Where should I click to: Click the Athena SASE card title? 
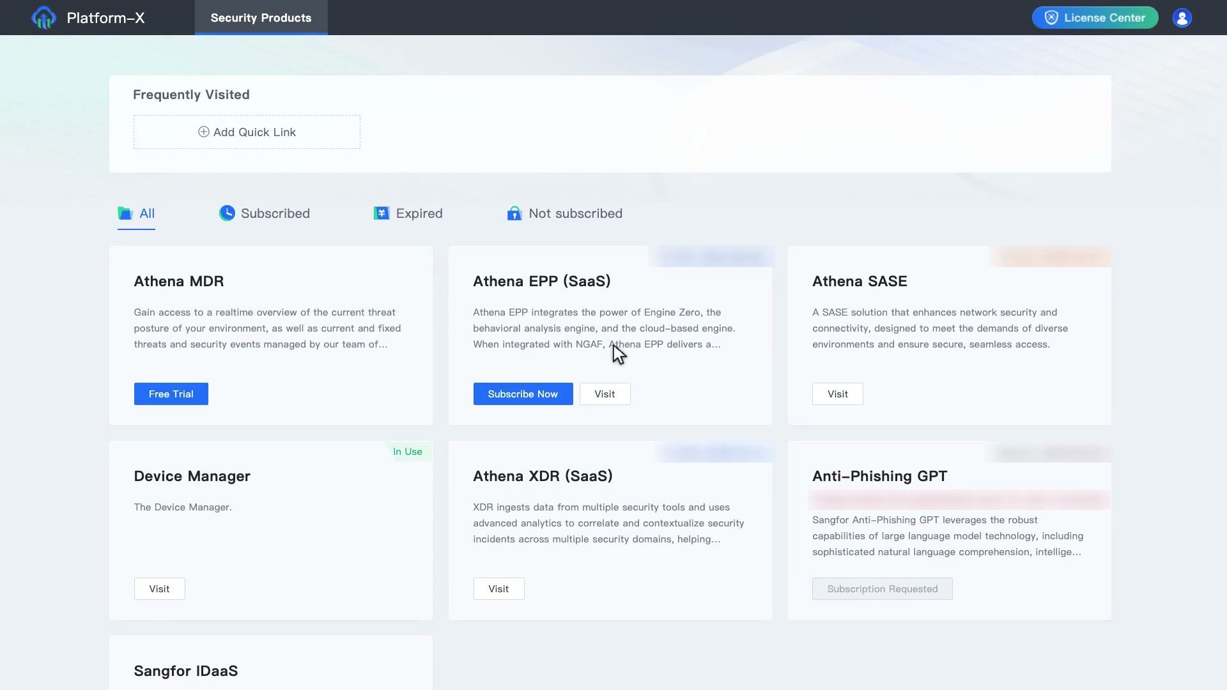(x=860, y=281)
